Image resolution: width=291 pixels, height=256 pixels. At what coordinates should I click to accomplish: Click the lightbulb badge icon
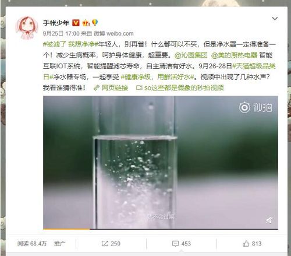pyautogui.click(x=95, y=23)
